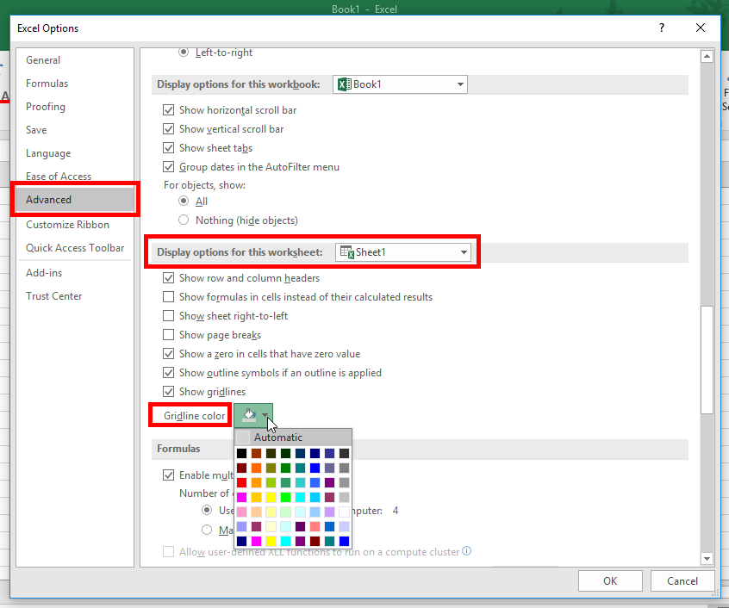Select the Nothing (hide objects) radio button

click(182, 220)
